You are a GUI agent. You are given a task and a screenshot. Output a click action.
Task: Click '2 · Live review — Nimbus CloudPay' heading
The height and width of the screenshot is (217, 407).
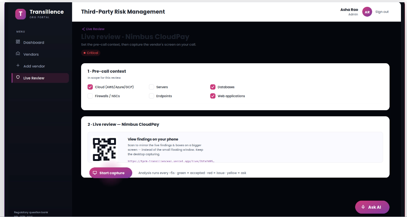pyautogui.click(x=123, y=125)
